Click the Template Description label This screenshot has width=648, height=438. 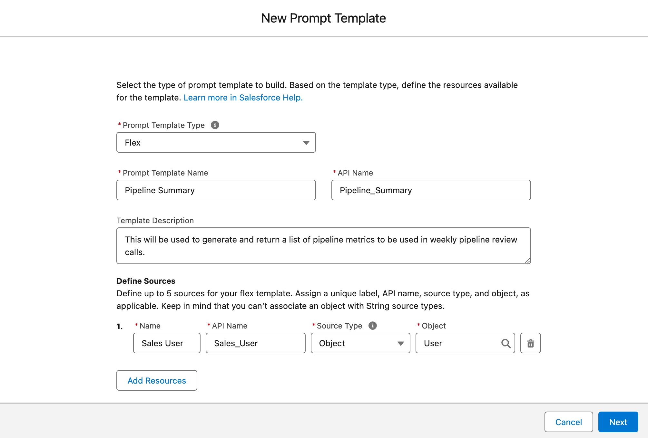155,221
